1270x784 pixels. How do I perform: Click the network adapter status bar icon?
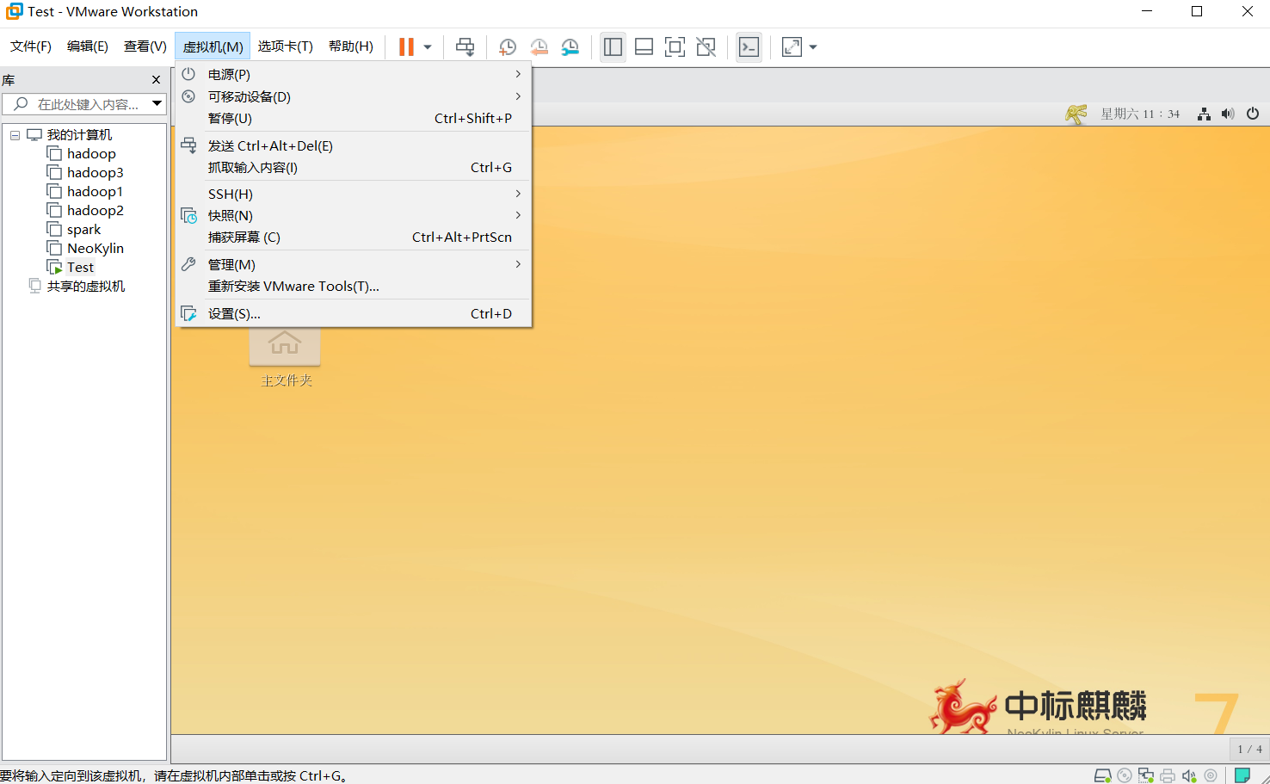(1146, 775)
